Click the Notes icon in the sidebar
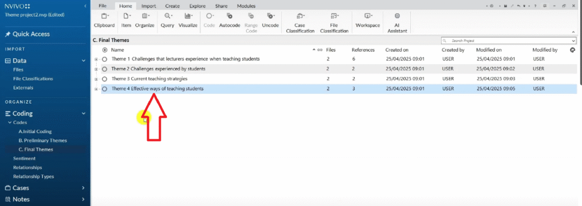 (7, 199)
